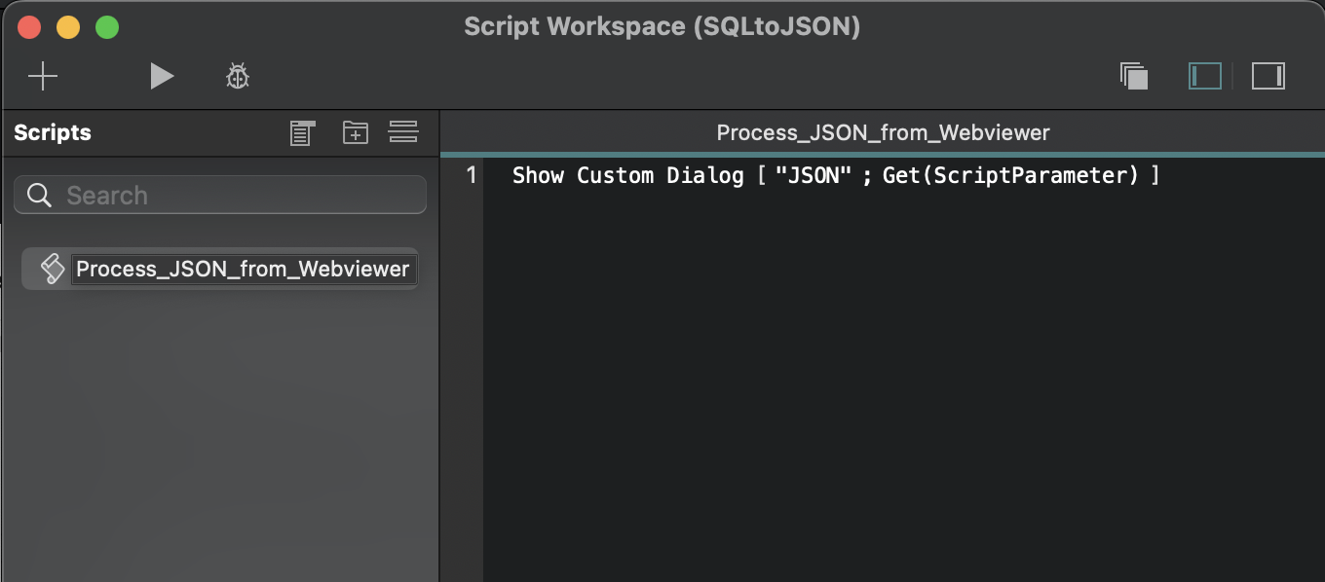Click the Process_JSON_from_Webviewer name field in list

click(243, 270)
